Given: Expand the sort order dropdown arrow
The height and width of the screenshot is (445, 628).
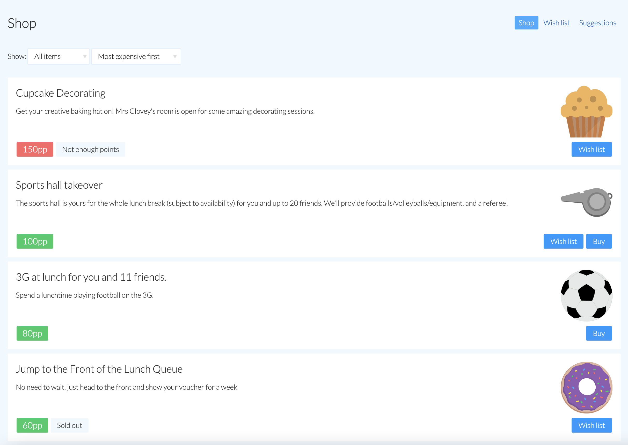Looking at the screenshot, I should pyautogui.click(x=176, y=56).
